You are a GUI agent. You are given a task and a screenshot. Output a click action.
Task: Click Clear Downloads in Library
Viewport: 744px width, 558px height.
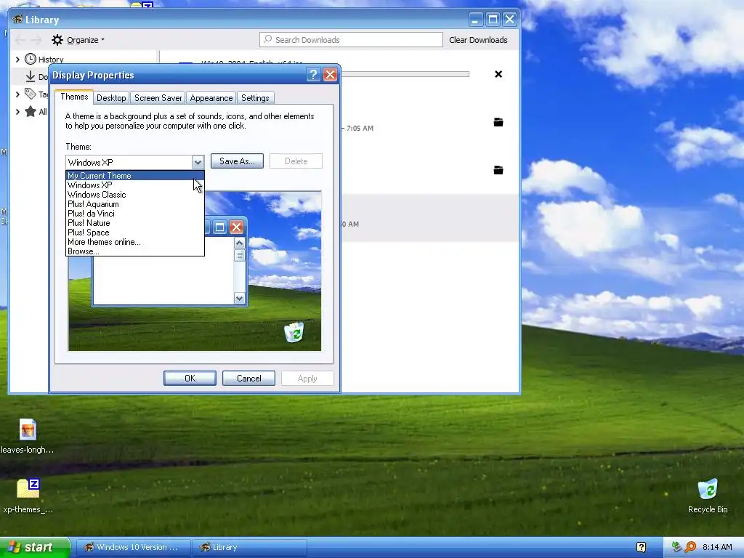[x=478, y=40]
